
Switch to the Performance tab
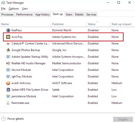(x=24, y=14)
